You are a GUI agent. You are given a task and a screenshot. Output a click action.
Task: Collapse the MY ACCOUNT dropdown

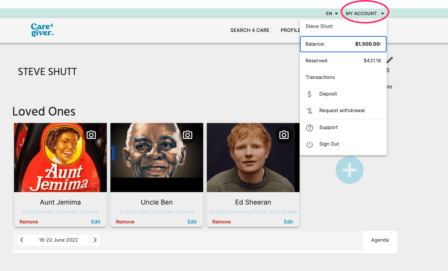pyautogui.click(x=365, y=13)
